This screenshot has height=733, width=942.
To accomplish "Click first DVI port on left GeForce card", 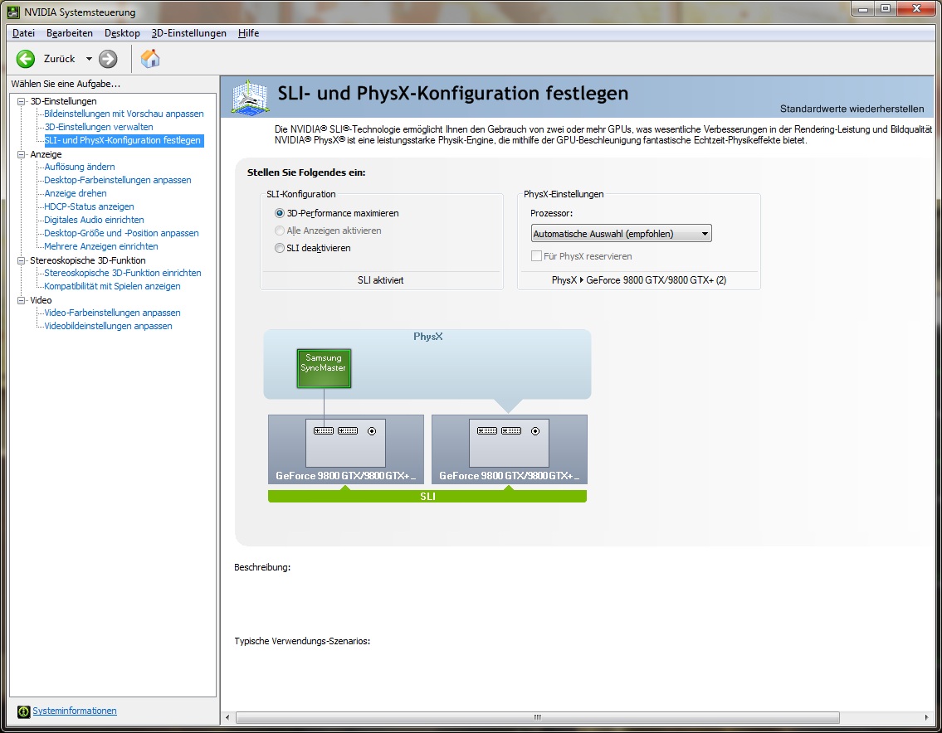I will 324,431.
